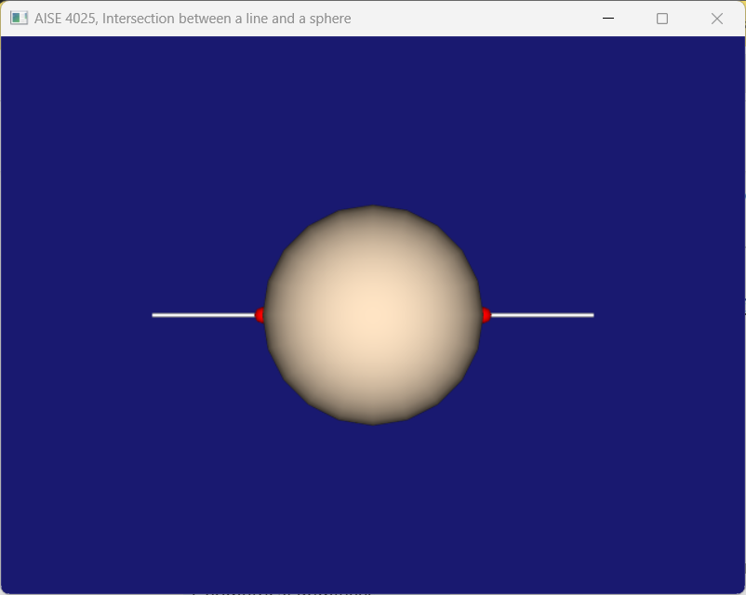This screenshot has height=595, width=746.
Task: Select the right red intersection marker
Action: click(x=486, y=315)
